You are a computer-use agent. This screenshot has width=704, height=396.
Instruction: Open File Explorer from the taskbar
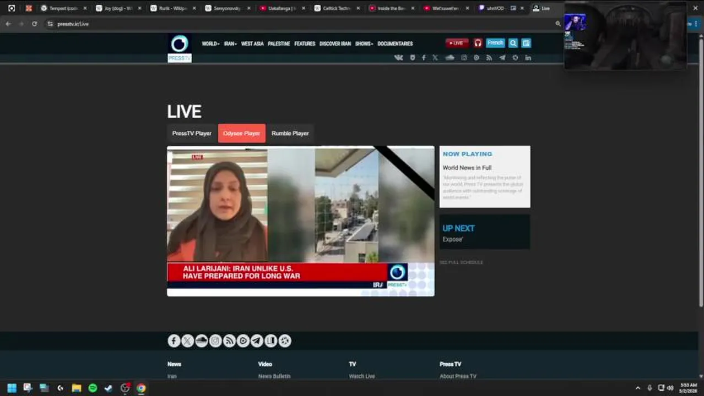(x=77, y=388)
